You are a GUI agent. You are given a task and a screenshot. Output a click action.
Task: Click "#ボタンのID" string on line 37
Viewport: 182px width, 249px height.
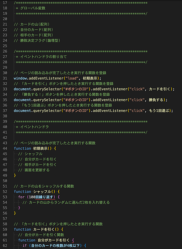(76, 111)
